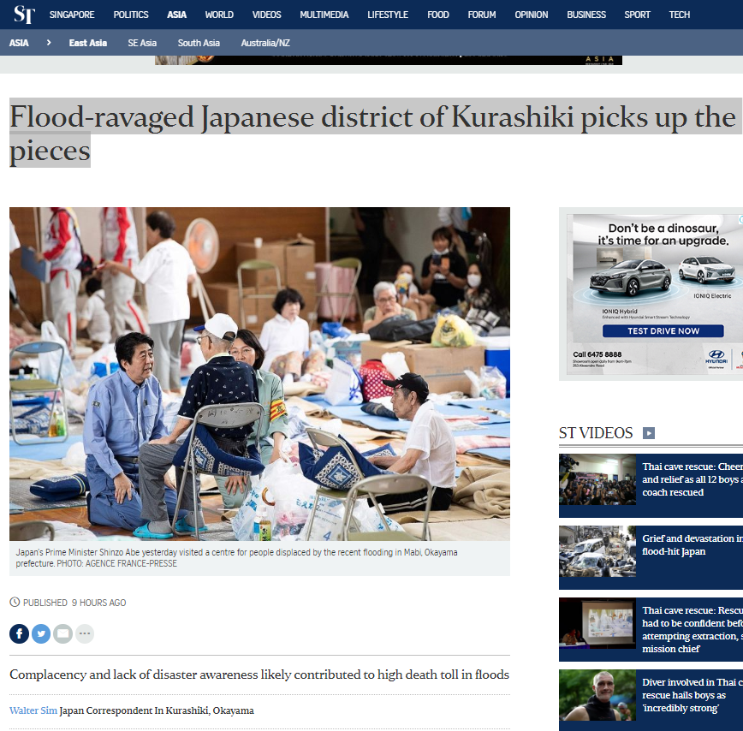Share article via Facebook icon
The width and height of the screenshot is (743, 731).
(x=20, y=633)
